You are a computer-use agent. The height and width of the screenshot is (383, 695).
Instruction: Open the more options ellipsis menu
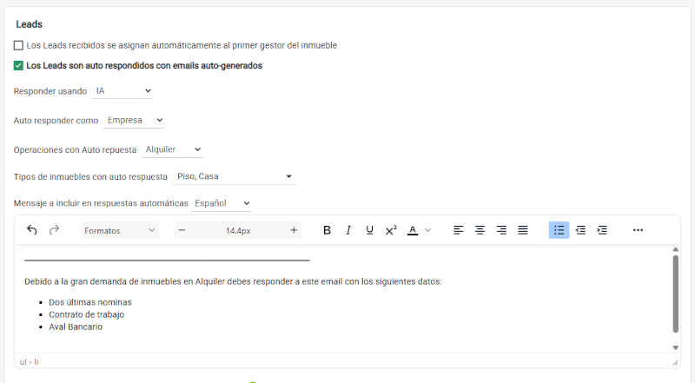[x=638, y=230]
